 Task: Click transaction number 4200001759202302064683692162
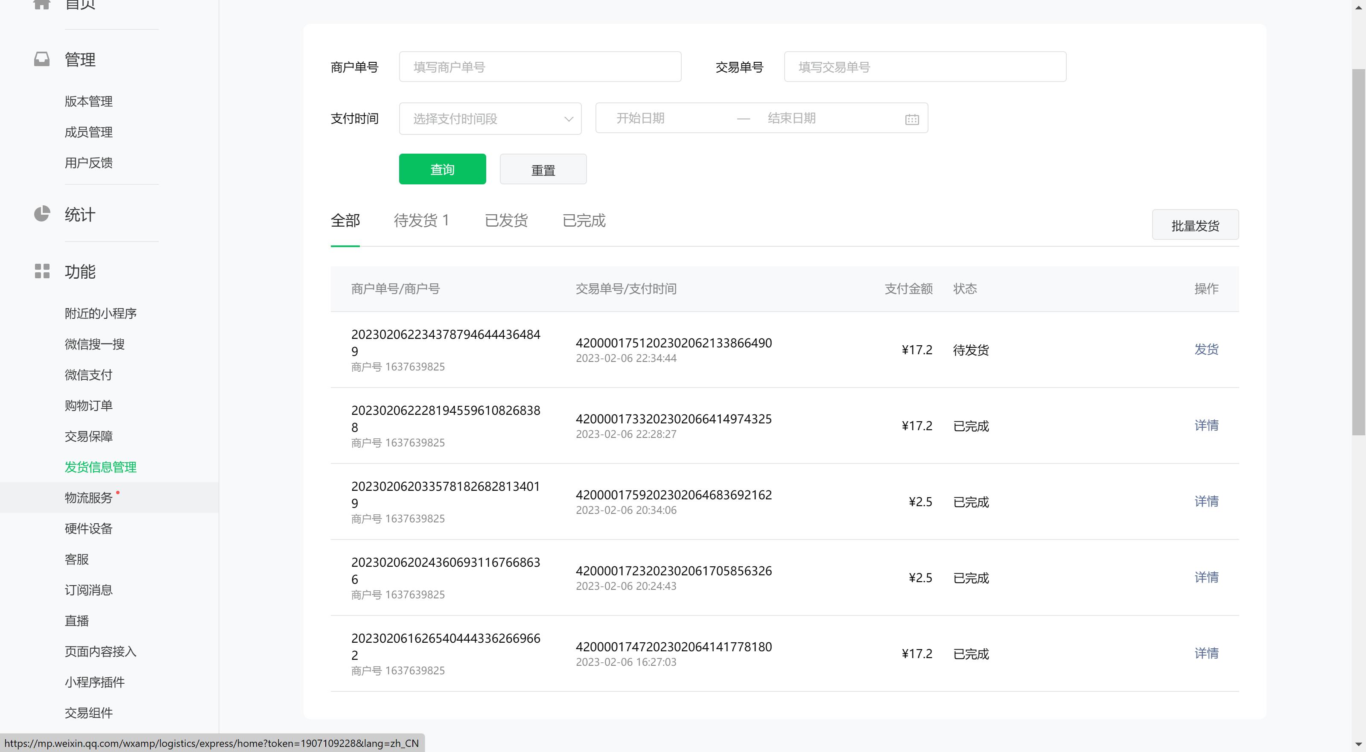pos(674,494)
